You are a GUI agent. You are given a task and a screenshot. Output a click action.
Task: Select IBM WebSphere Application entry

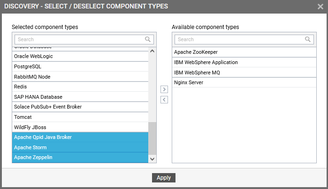click(x=244, y=62)
